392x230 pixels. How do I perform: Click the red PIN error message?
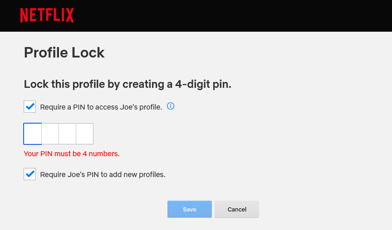click(72, 154)
